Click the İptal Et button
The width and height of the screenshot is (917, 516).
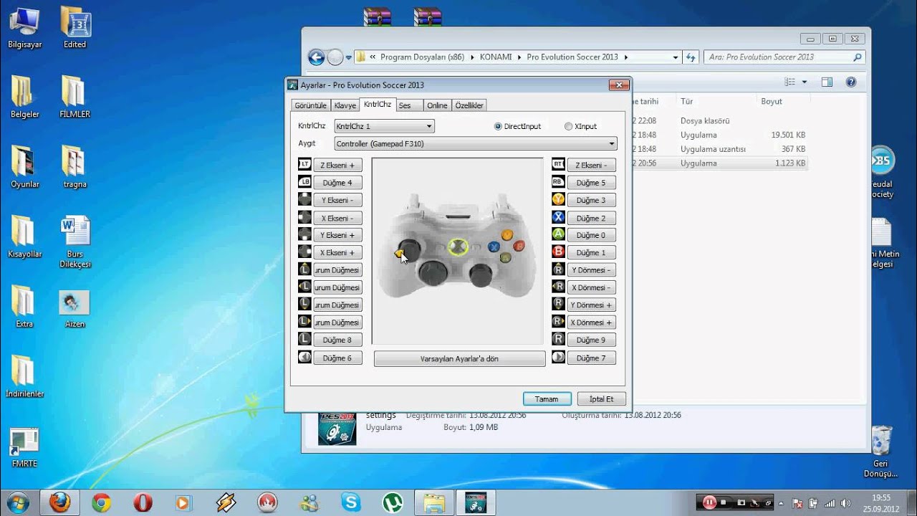pyautogui.click(x=601, y=399)
